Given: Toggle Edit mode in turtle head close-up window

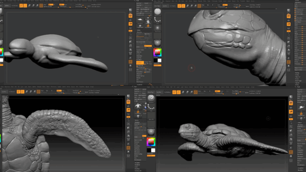Looking at the screenshot, I should 179,6.
